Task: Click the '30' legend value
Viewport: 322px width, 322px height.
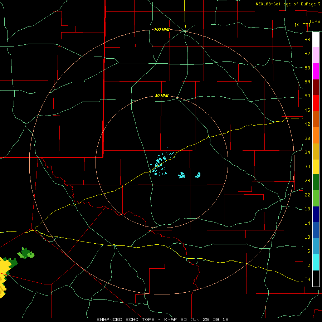Action: pos(307,166)
